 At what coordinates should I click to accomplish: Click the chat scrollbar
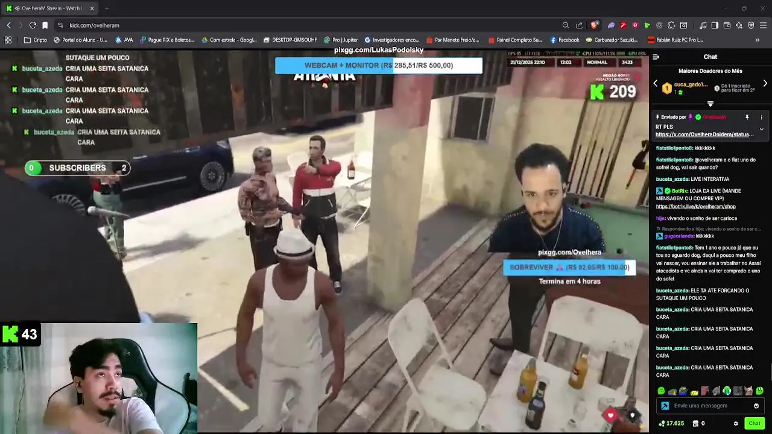pos(770,372)
